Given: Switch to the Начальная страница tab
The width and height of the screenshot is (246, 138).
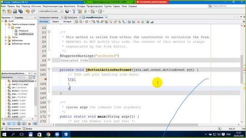Looking at the screenshot, I should [x=49, y=17].
